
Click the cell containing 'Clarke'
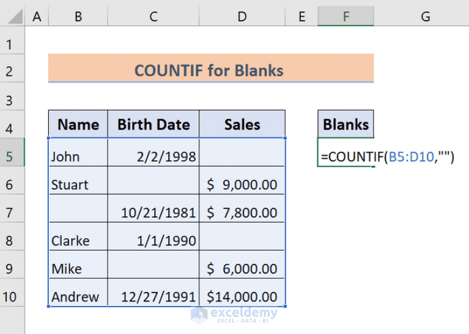point(78,236)
